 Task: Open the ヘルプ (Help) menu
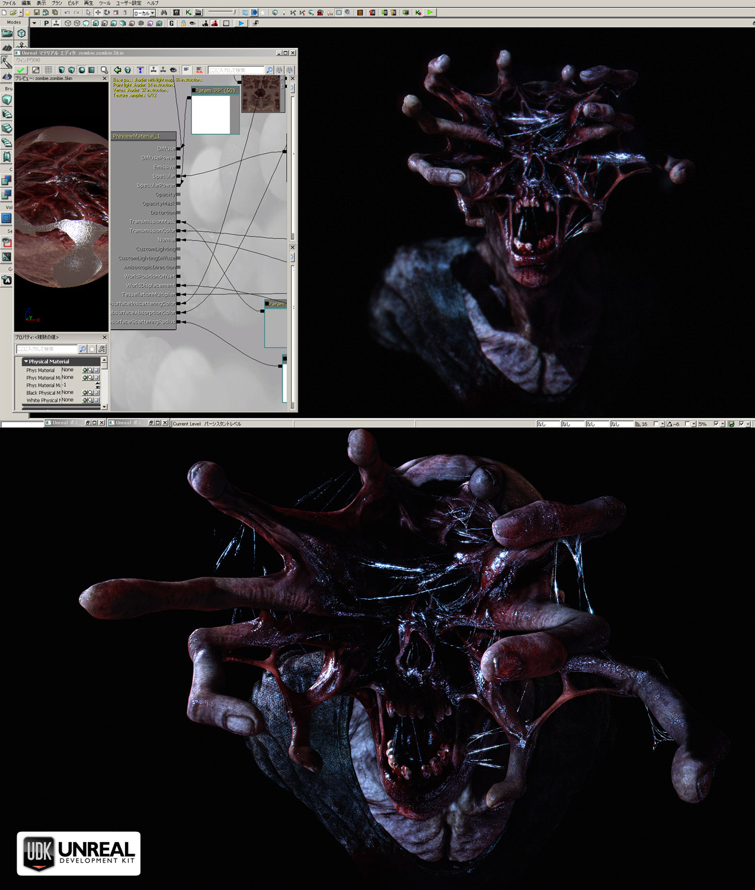[x=152, y=3]
